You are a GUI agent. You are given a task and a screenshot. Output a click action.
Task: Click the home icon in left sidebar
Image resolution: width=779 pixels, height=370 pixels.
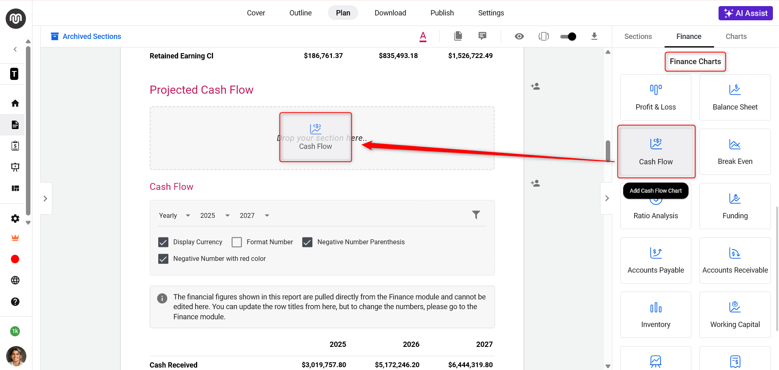coord(15,103)
